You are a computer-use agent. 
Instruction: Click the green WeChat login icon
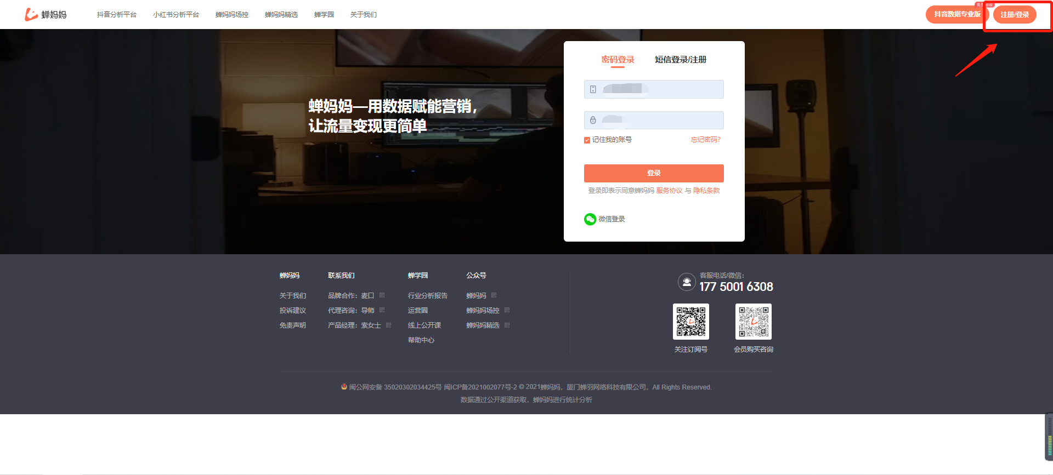(x=590, y=219)
